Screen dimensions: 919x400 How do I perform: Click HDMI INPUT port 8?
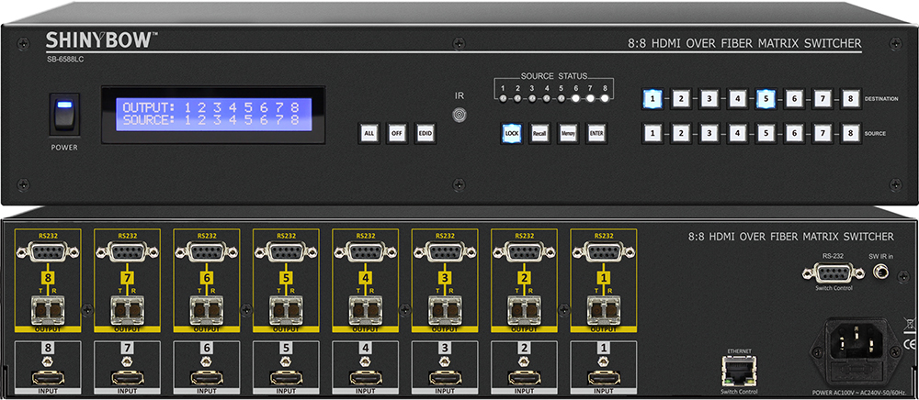pyautogui.click(x=48, y=377)
